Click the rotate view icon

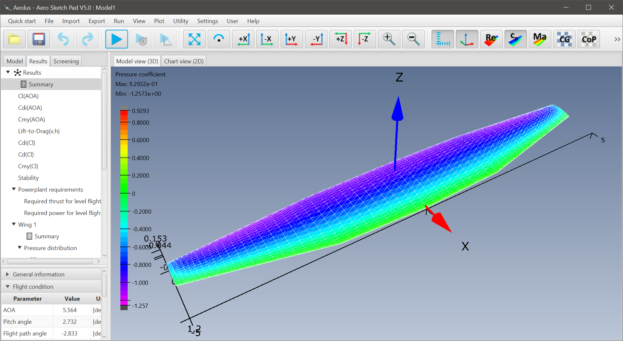click(219, 39)
